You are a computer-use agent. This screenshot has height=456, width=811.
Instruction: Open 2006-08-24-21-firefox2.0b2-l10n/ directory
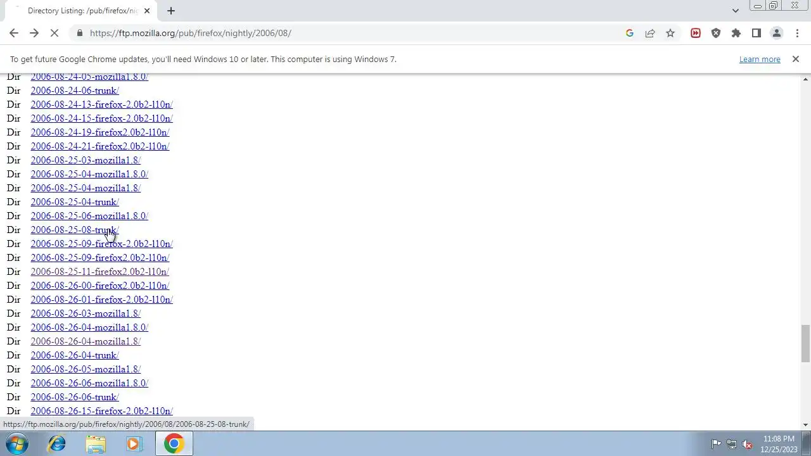100,146
